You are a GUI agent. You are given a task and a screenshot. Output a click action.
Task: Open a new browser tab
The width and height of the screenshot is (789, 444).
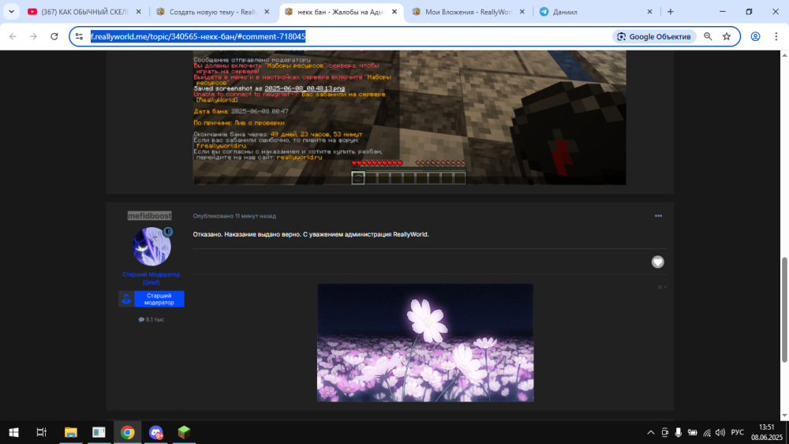point(670,12)
